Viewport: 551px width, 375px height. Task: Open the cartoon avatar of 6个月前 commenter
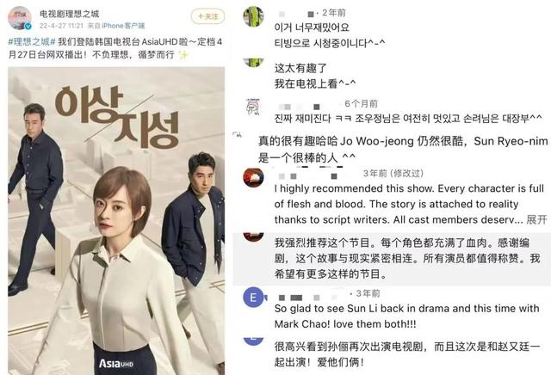coord(253,108)
